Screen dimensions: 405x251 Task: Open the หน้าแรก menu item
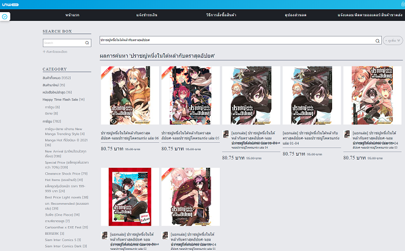click(x=72, y=15)
